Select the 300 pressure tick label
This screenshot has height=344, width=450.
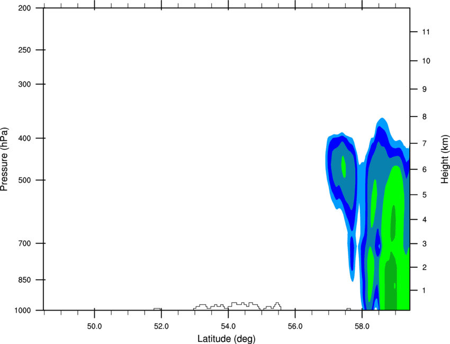click(x=24, y=84)
